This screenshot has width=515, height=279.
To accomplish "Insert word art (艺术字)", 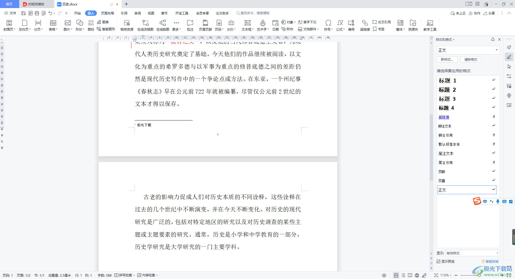I will coord(263,25).
